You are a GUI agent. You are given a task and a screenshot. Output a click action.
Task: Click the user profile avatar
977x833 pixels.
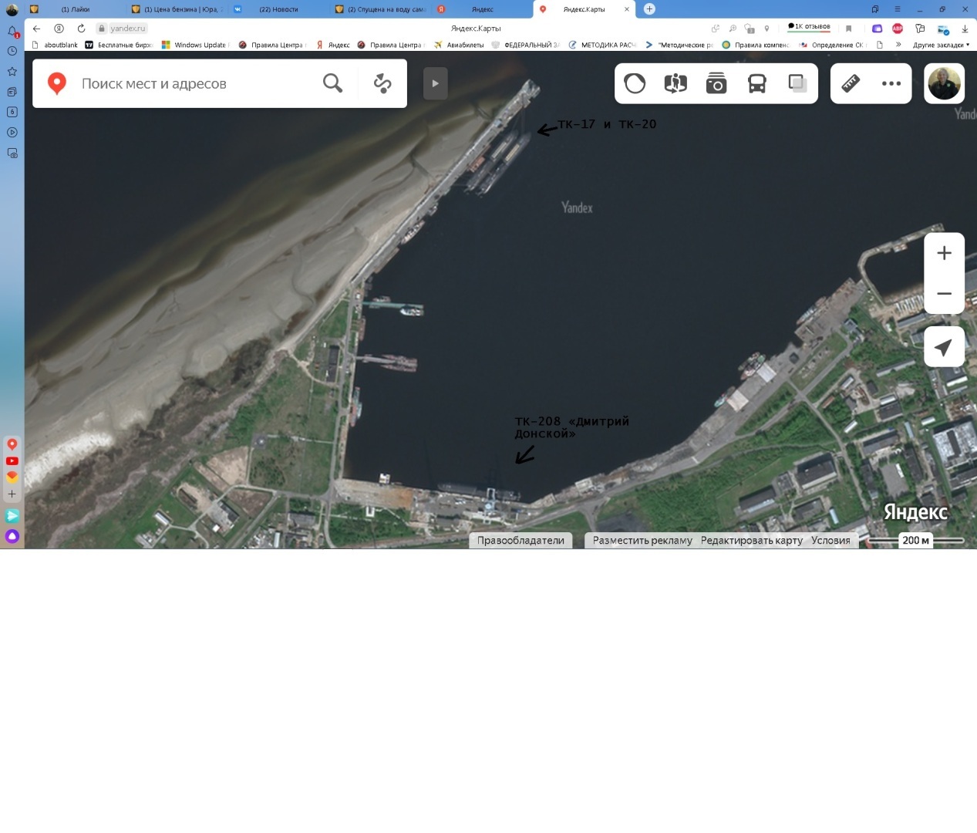click(944, 83)
